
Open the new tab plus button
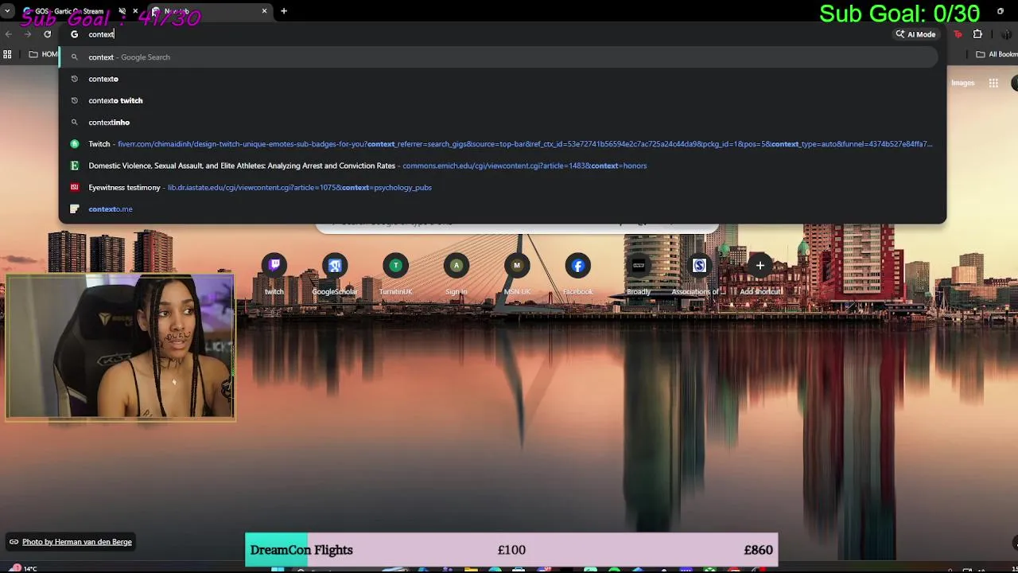click(x=284, y=11)
